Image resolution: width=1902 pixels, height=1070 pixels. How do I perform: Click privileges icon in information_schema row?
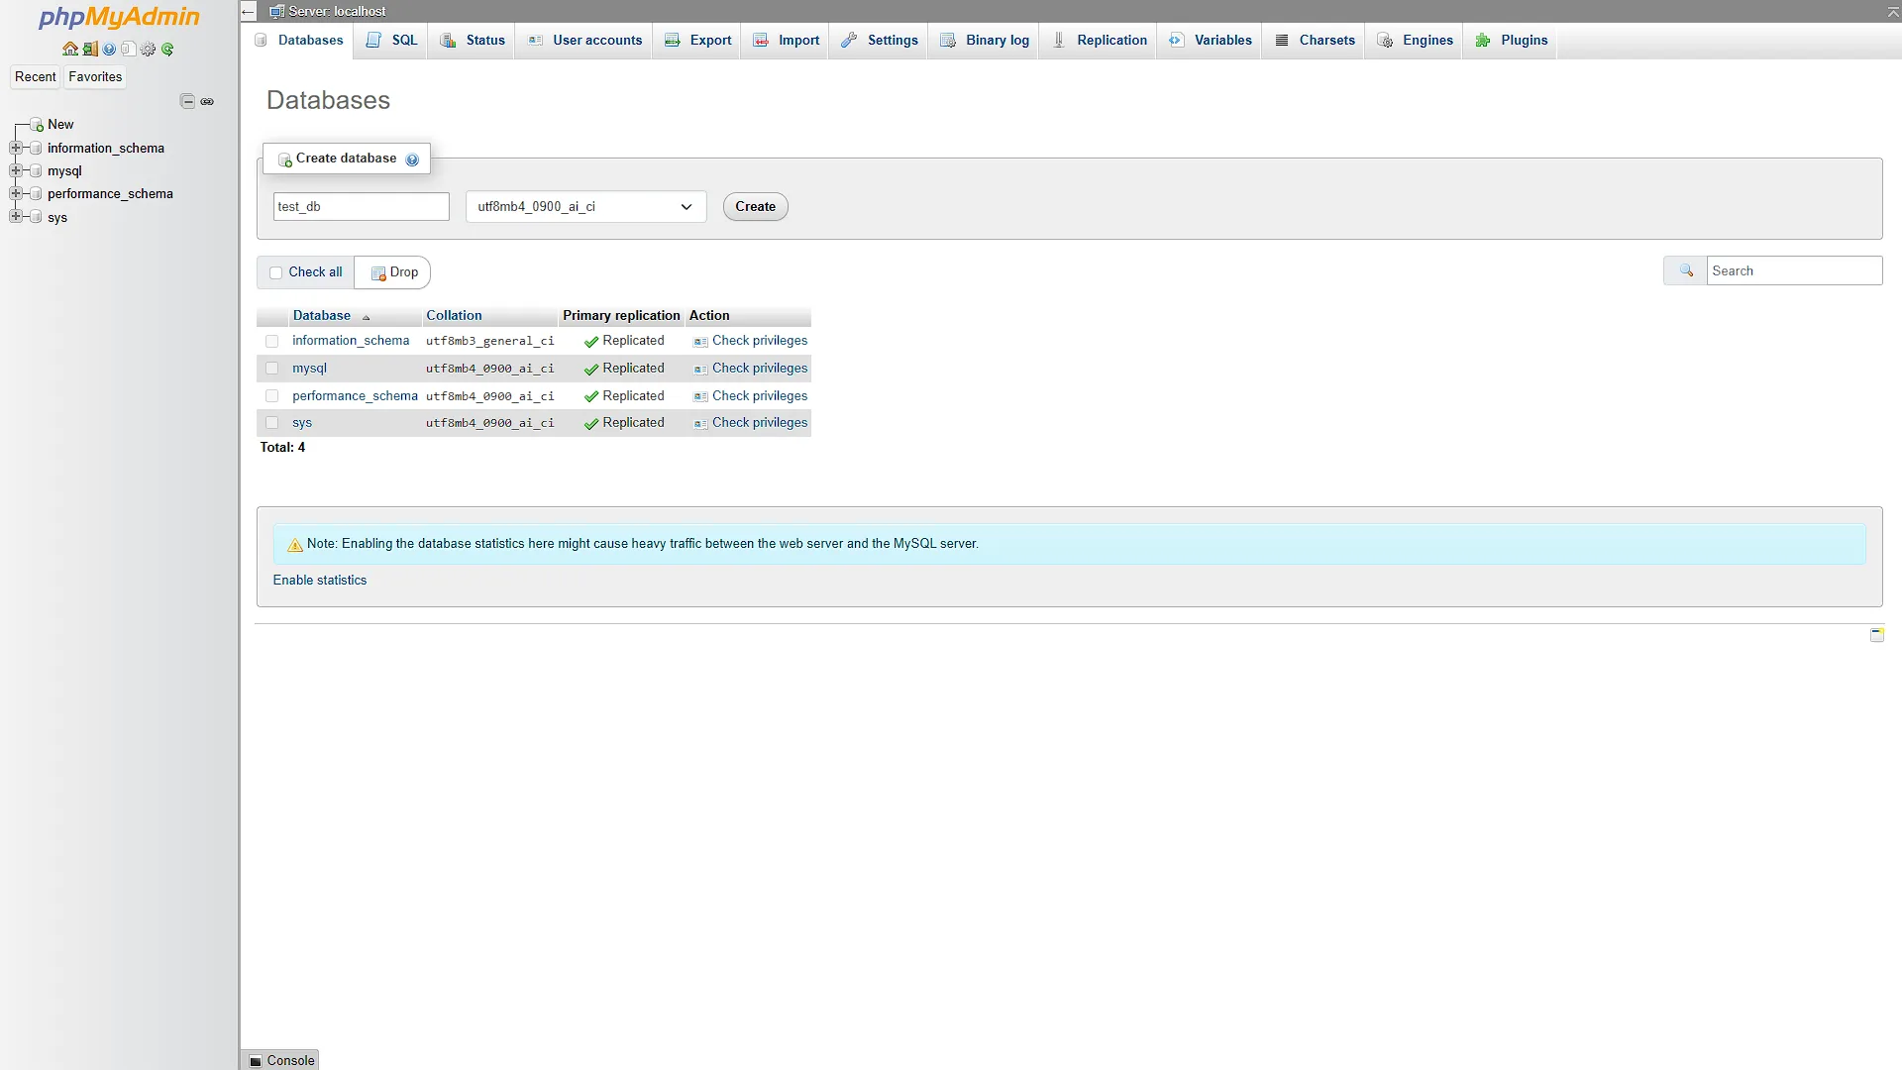pos(700,342)
